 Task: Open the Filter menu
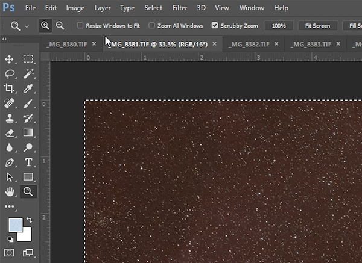[180, 8]
